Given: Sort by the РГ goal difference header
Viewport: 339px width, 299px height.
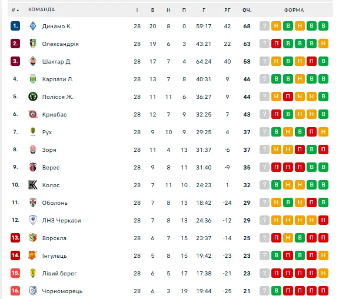Looking at the screenshot, I should coord(227,10).
